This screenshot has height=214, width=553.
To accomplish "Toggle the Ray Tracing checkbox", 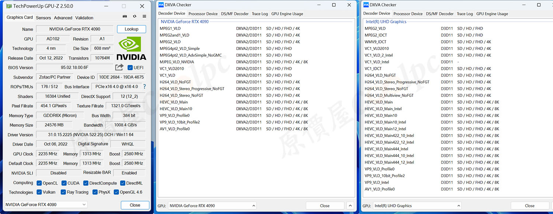I will tap(63, 192).
